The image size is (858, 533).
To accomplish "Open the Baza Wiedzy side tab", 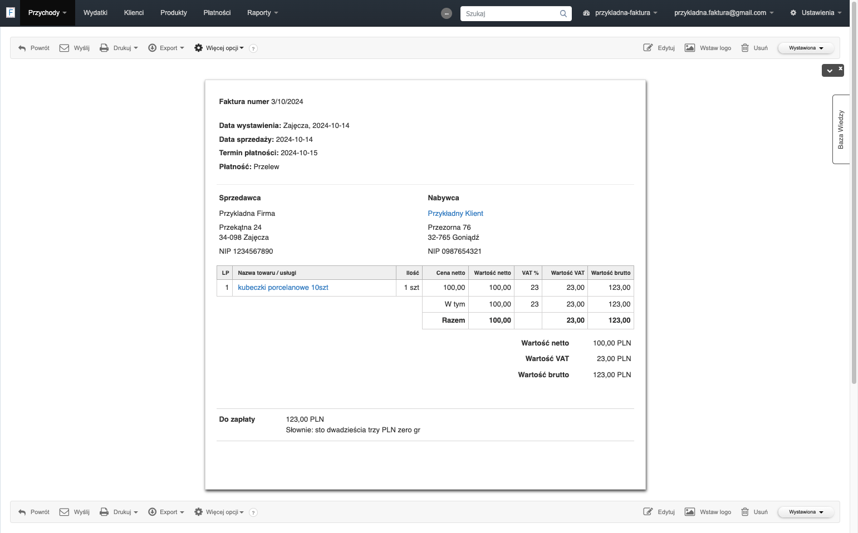I will 841,130.
